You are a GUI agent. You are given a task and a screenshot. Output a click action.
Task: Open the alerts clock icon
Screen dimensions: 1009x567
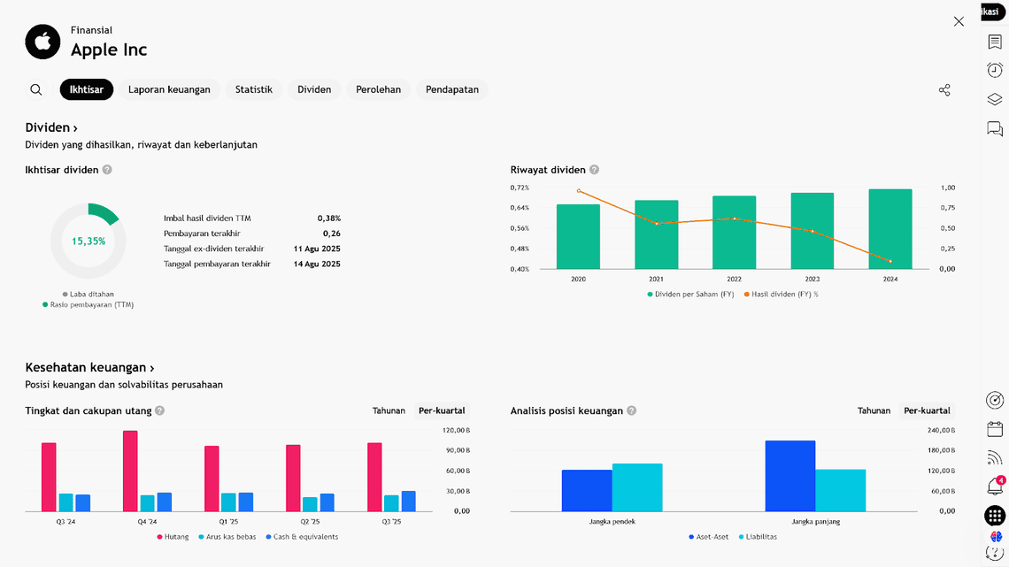click(995, 71)
